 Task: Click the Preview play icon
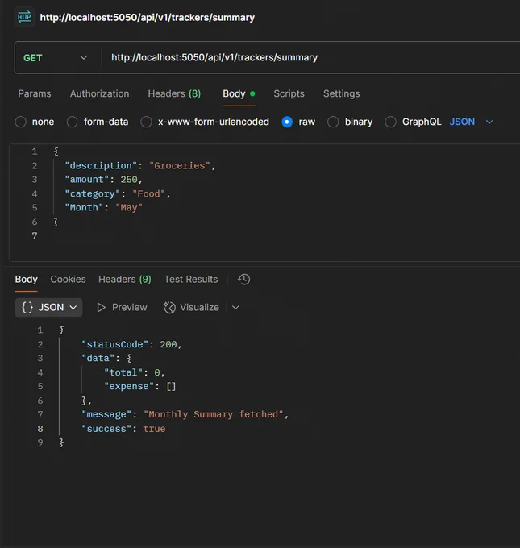click(101, 308)
